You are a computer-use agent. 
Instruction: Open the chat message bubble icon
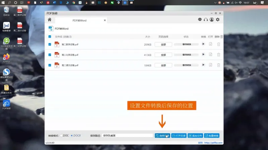coord(200,20)
